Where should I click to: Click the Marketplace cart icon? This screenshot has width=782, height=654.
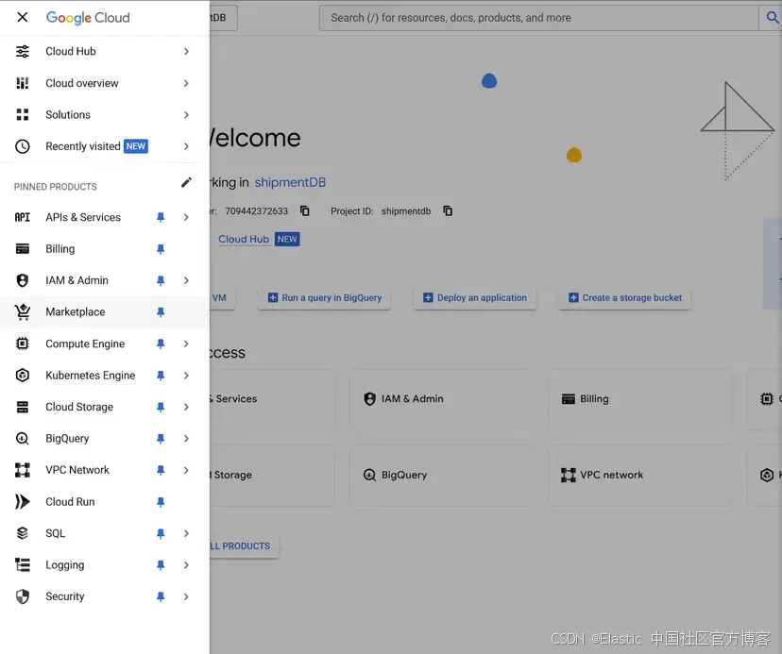coord(23,312)
